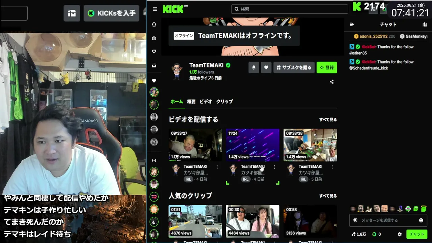Screen dimensions: 432x243
Task: Open TeamTEMAKI name under the 08:38:38 video
Action: (310, 167)
